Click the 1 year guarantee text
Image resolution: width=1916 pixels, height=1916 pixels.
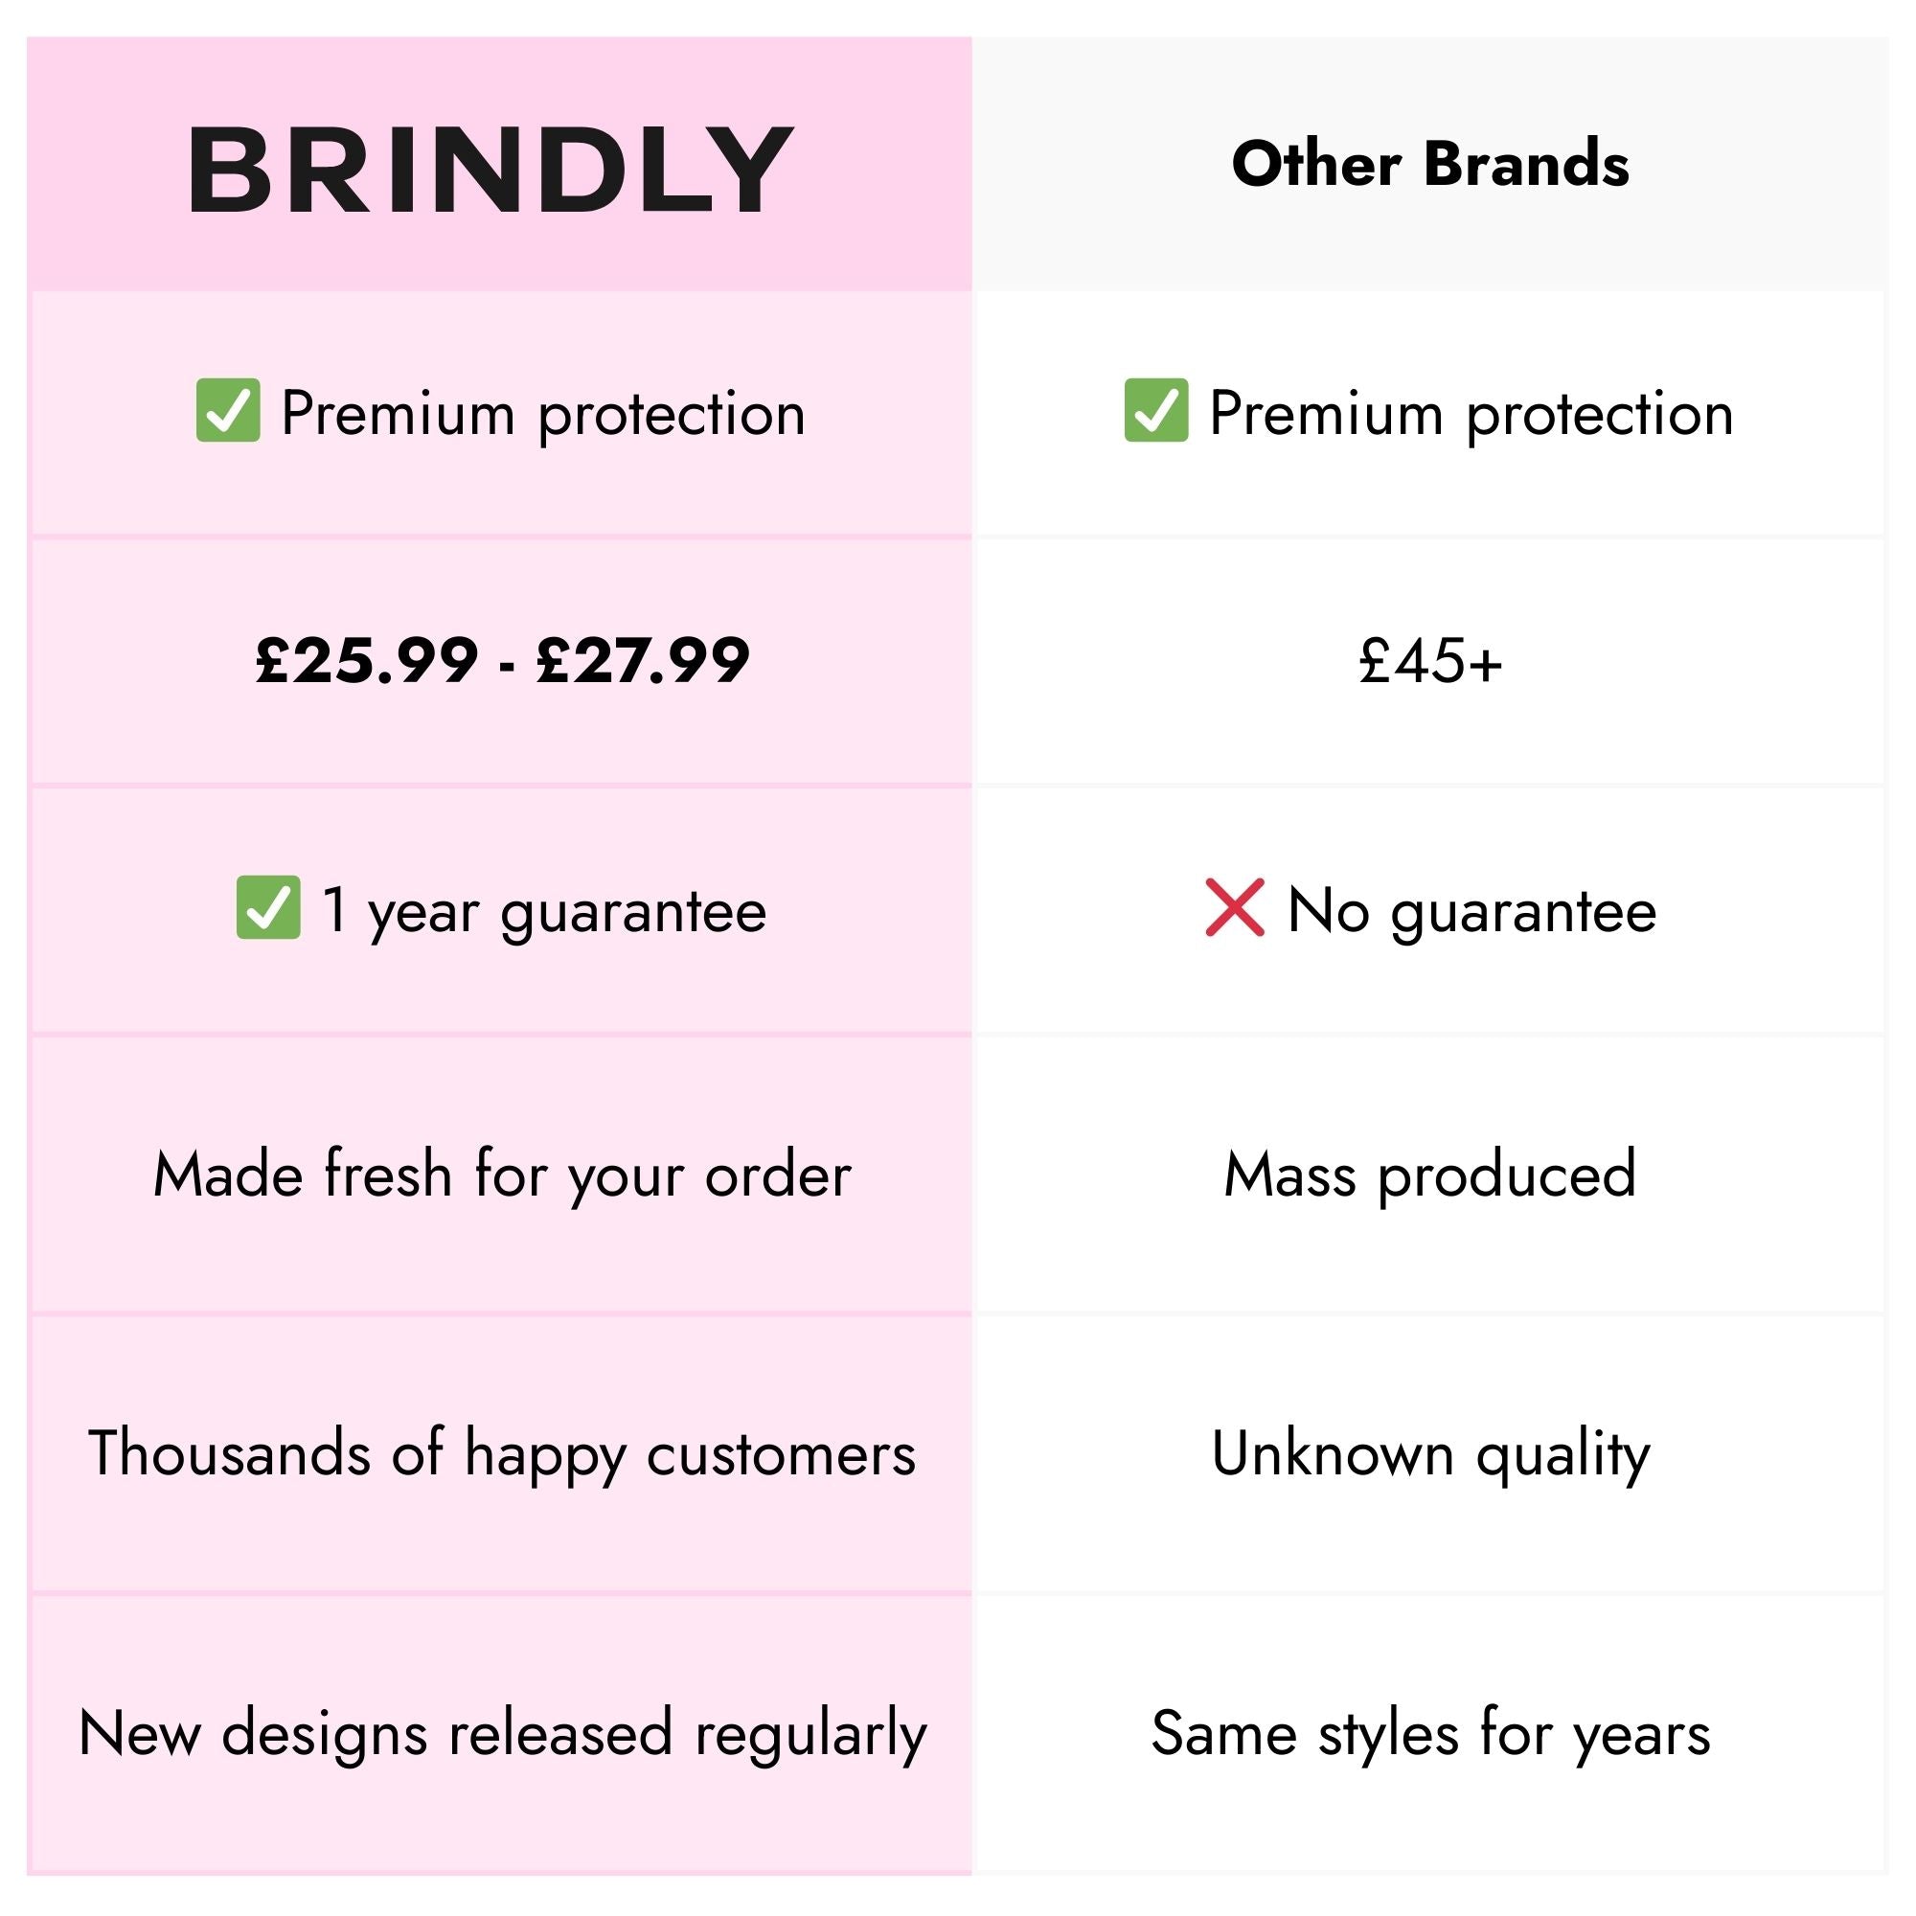pyautogui.click(x=543, y=911)
